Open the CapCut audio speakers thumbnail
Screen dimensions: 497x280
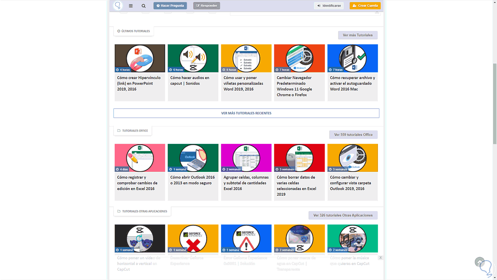[x=193, y=58]
